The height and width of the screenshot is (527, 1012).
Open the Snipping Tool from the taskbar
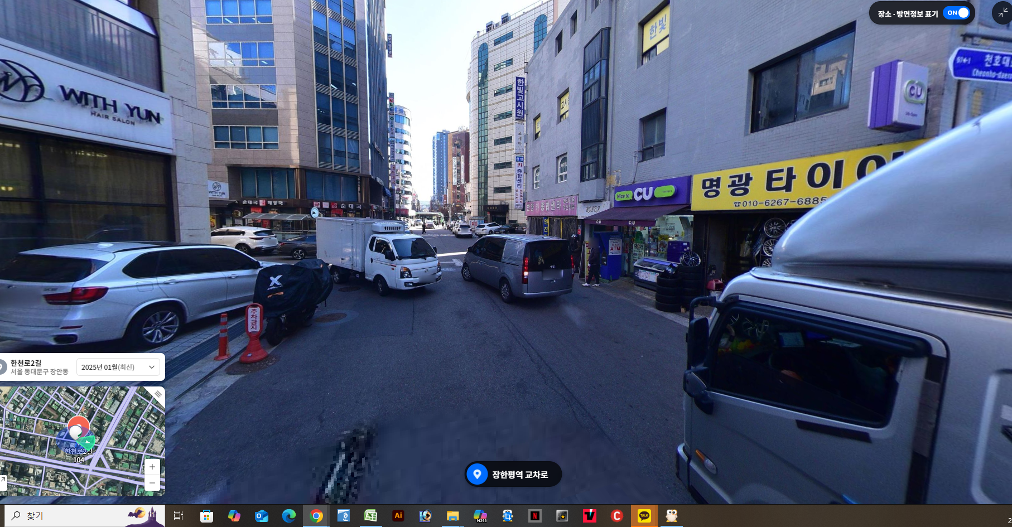(x=507, y=516)
